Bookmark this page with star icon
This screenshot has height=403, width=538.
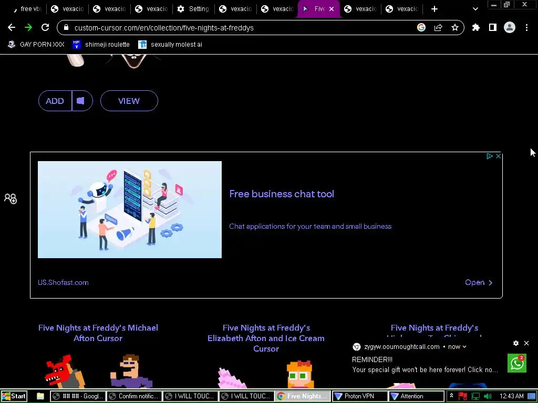[455, 27]
